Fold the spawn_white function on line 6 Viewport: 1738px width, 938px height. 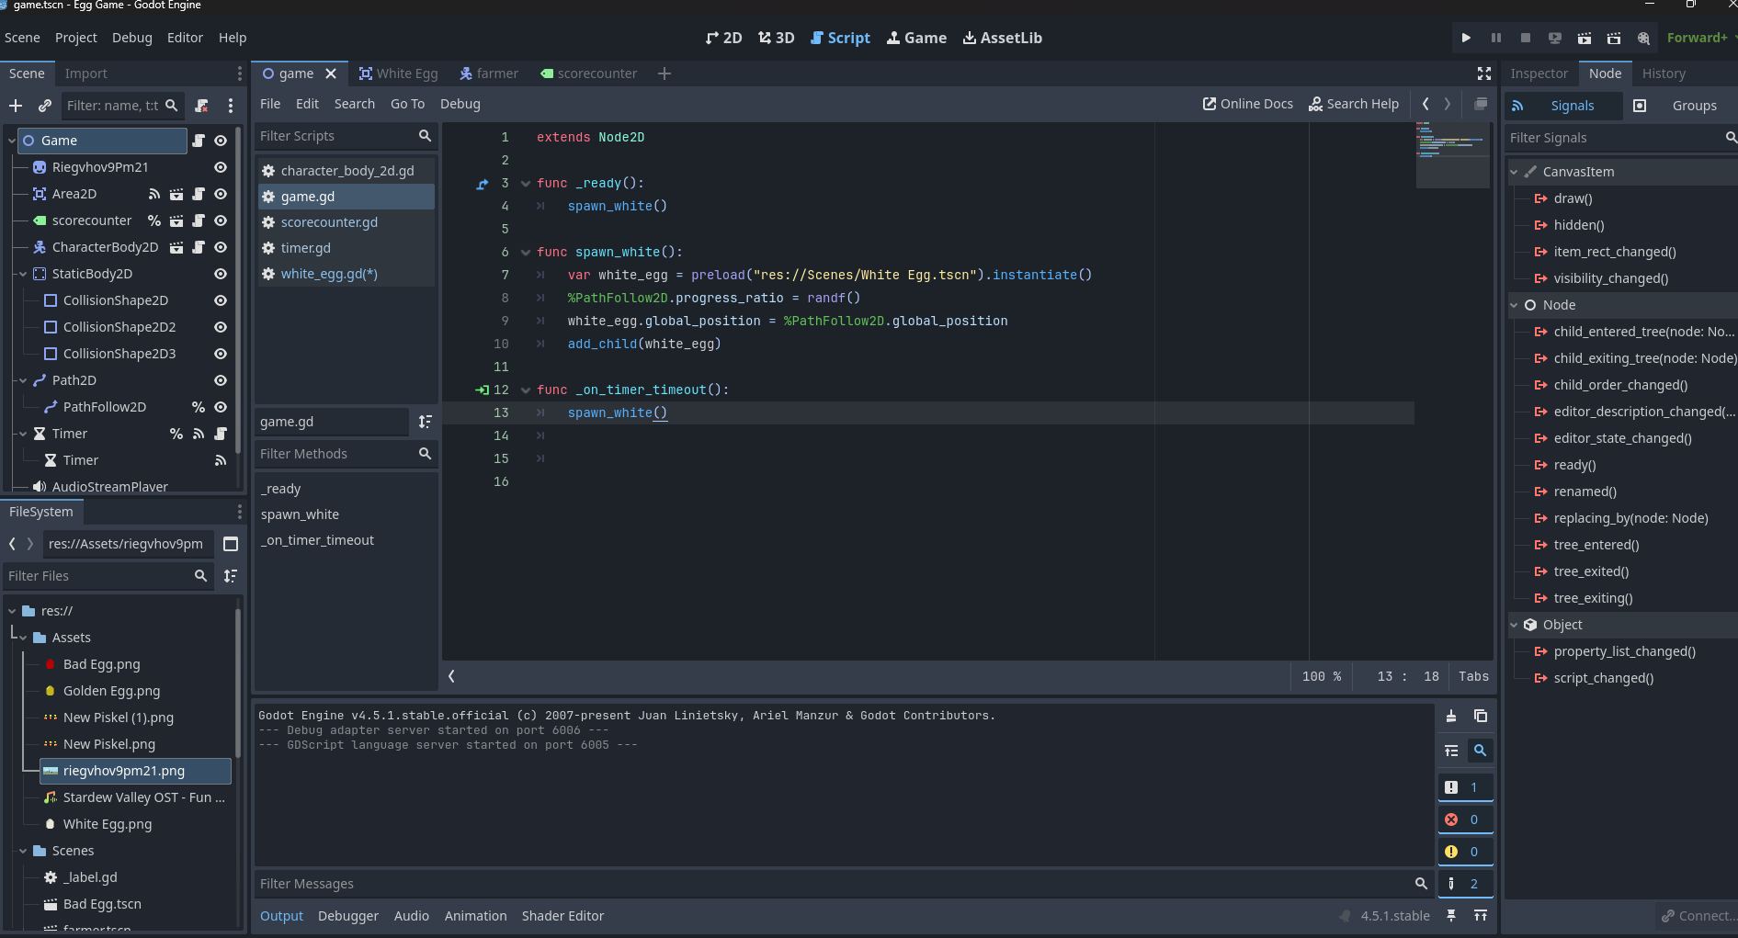(526, 253)
